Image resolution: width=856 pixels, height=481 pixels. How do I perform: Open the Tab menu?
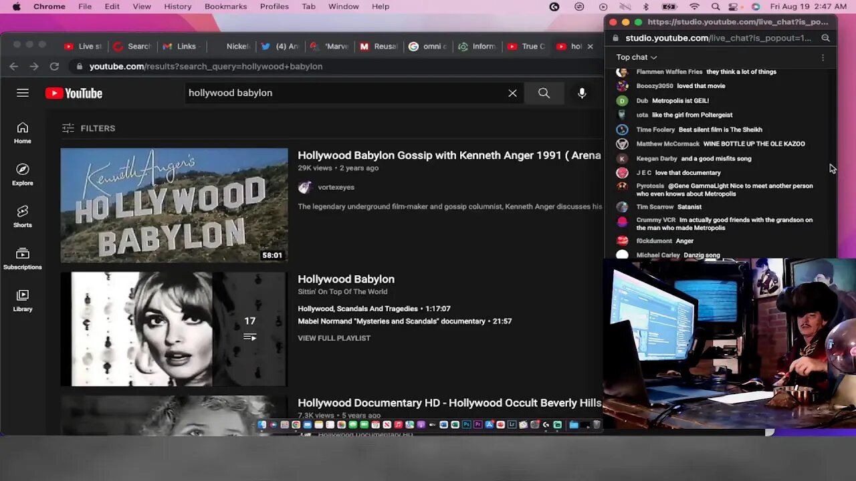tap(308, 7)
